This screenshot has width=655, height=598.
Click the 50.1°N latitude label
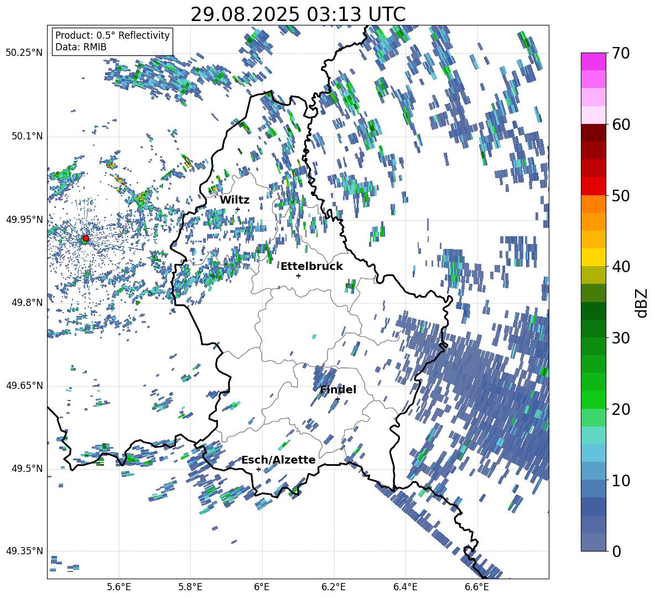27,136
